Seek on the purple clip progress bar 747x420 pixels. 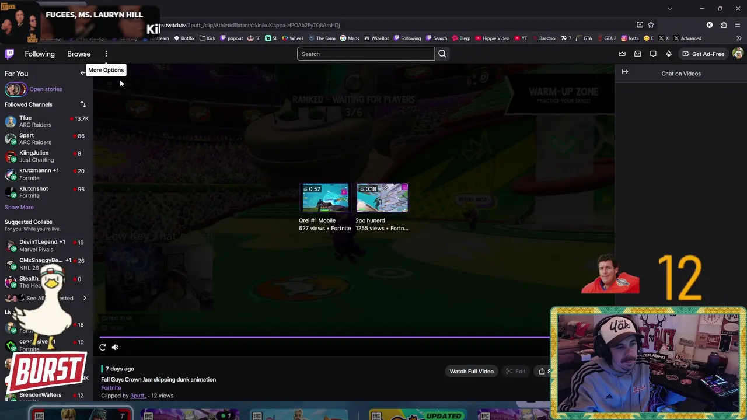pos(324,337)
